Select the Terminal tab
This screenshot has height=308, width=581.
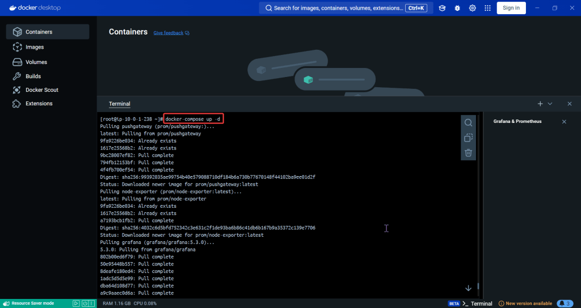tap(119, 104)
